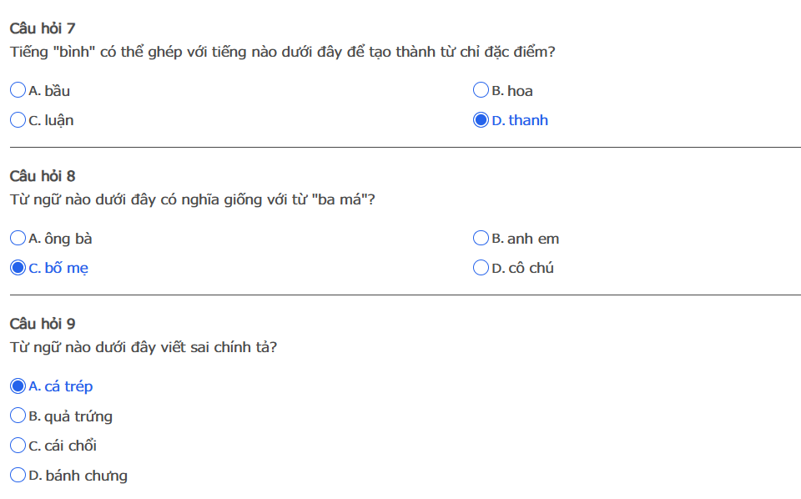Choose C. cái chổi radio option

(x=18, y=446)
